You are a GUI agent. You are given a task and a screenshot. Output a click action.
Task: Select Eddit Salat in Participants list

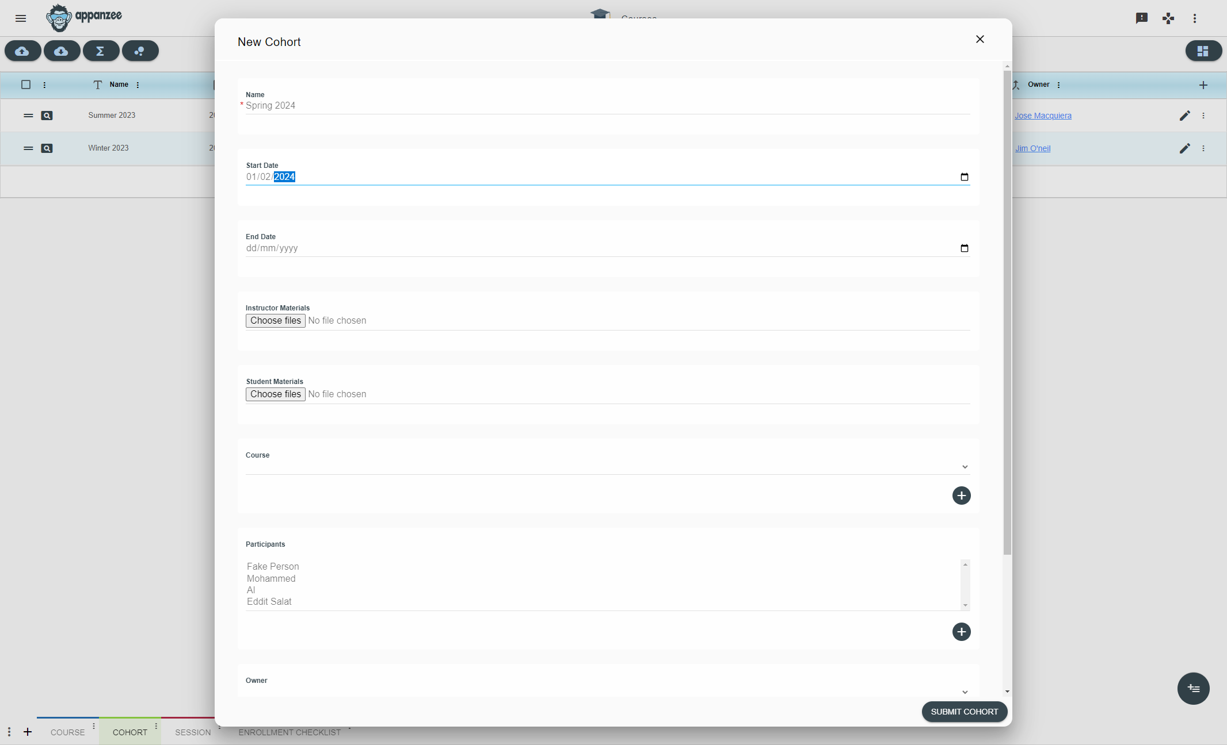tap(269, 601)
